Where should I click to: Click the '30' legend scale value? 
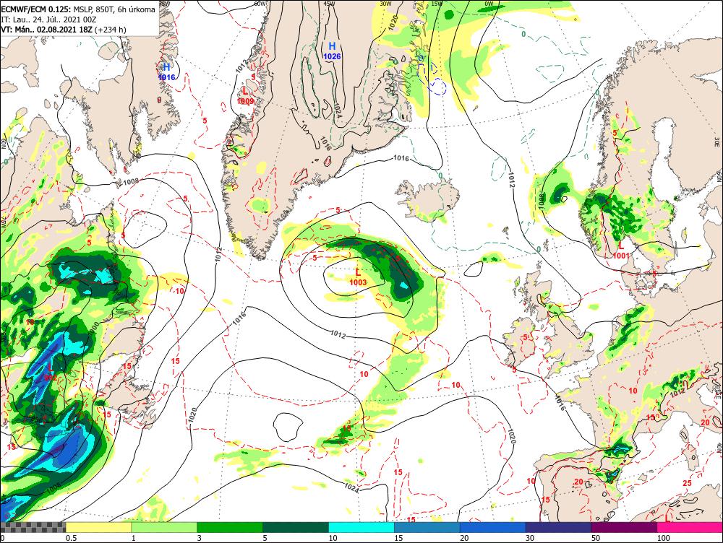click(x=530, y=538)
